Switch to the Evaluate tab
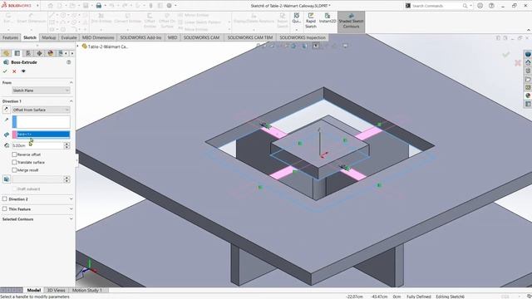 69,37
